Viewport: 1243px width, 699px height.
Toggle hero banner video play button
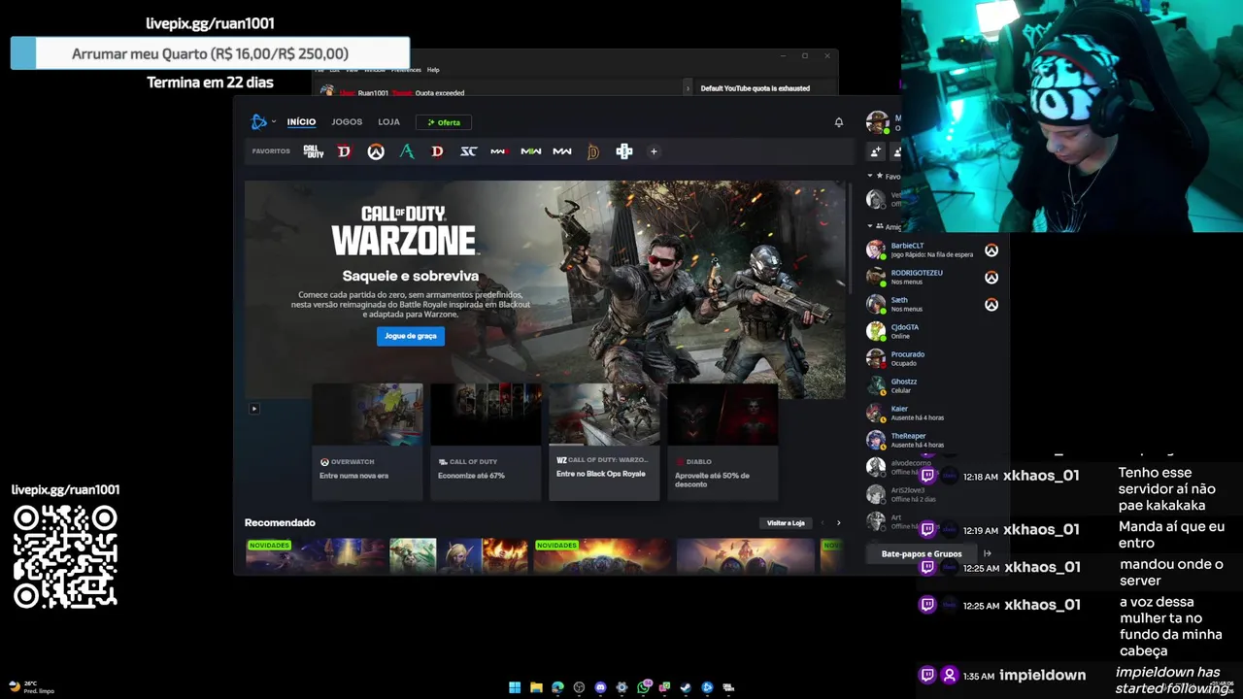point(254,409)
